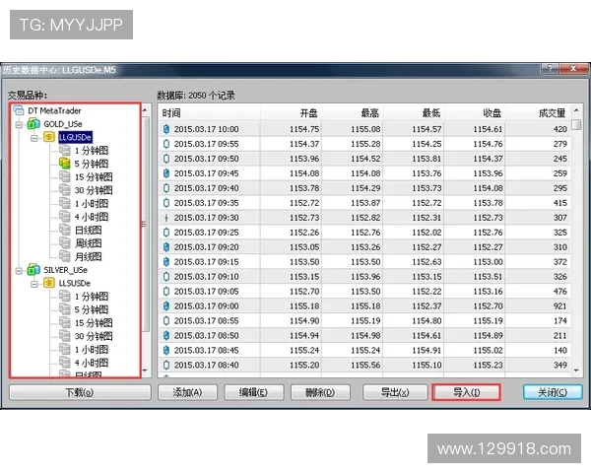Collapse the LLSUSDe symbol node
Screen dimensions: 591x473
[34, 284]
